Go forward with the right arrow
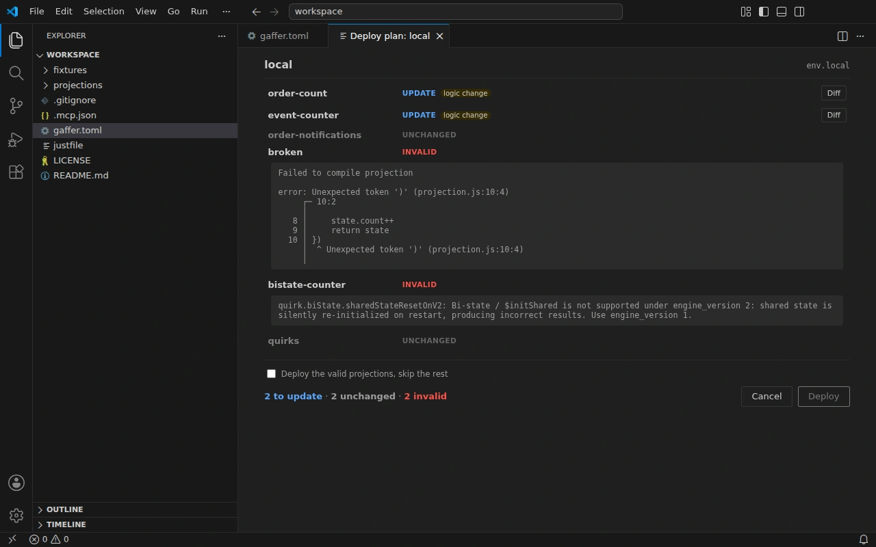This screenshot has height=547, width=876. (274, 12)
